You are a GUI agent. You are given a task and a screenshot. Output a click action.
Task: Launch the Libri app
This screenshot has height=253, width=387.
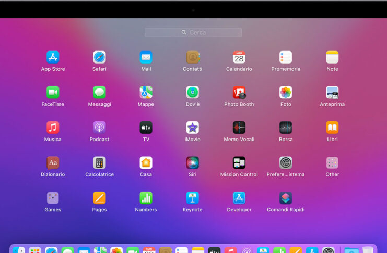click(x=332, y=128)
